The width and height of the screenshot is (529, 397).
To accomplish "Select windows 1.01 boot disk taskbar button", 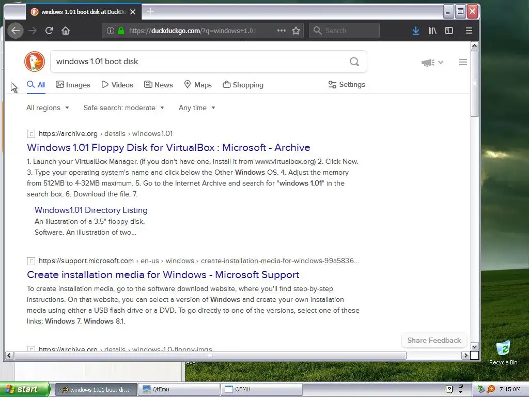I will pos(96,389).
